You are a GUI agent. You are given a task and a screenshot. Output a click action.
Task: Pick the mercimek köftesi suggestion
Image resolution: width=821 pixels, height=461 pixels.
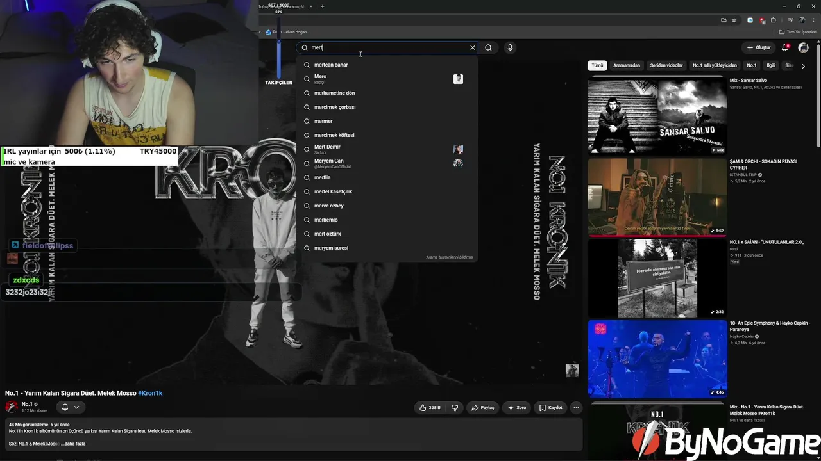pos(388,135)
